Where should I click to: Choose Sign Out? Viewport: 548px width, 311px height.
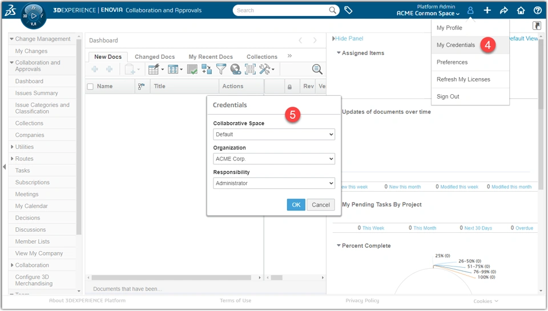tap(448, 96)
